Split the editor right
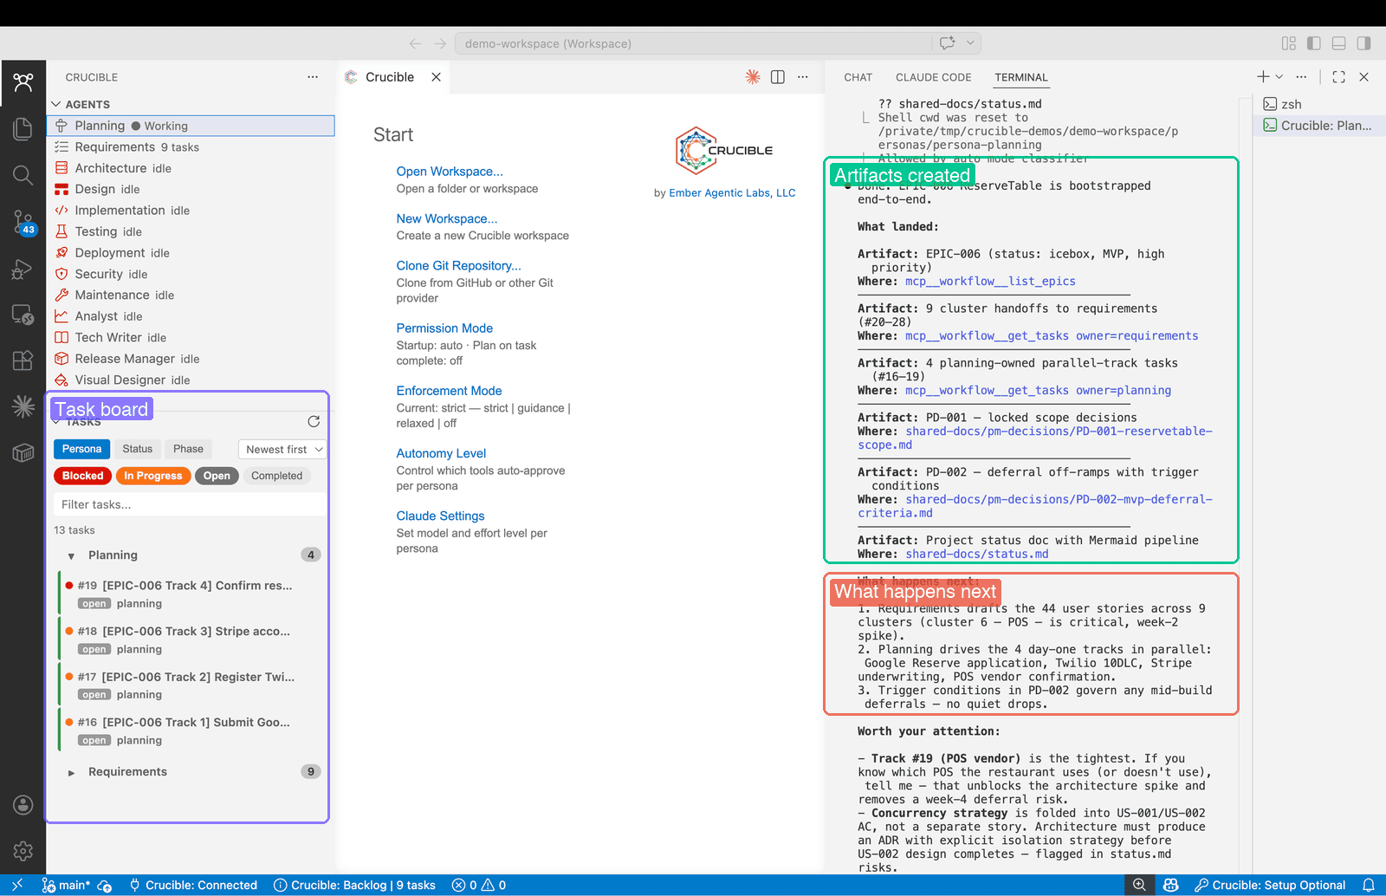Screen dimensions: 1386x896 pyautogui.click(x=778, y=77)
